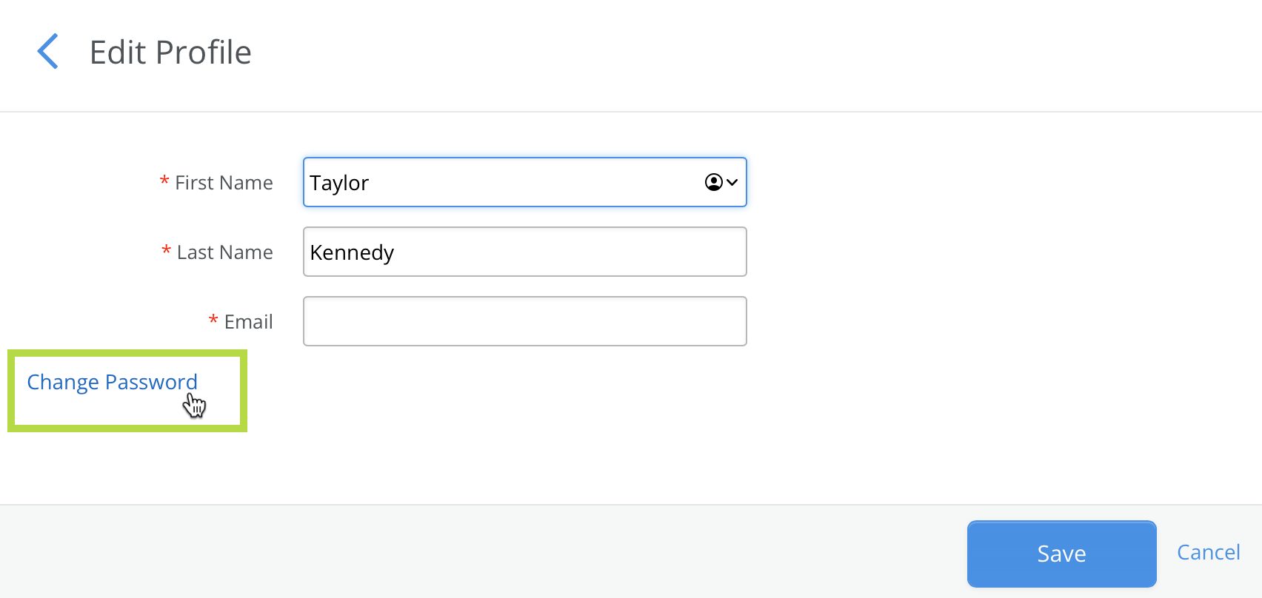
Task: Click the green highlight box around Change Password
Action: pos(127,391)
